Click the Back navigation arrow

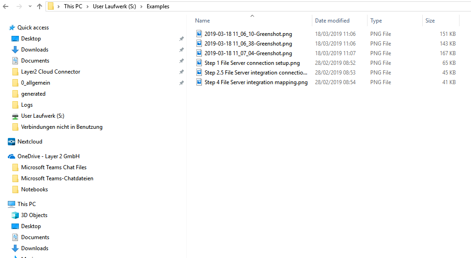(x=6, y=6)
